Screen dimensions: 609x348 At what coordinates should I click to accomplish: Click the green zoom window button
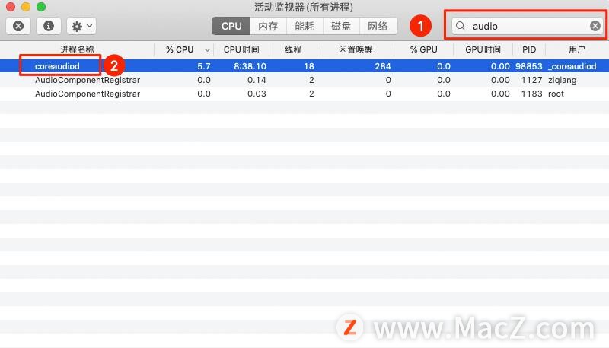pyautogui.click(x=41, y=7)
